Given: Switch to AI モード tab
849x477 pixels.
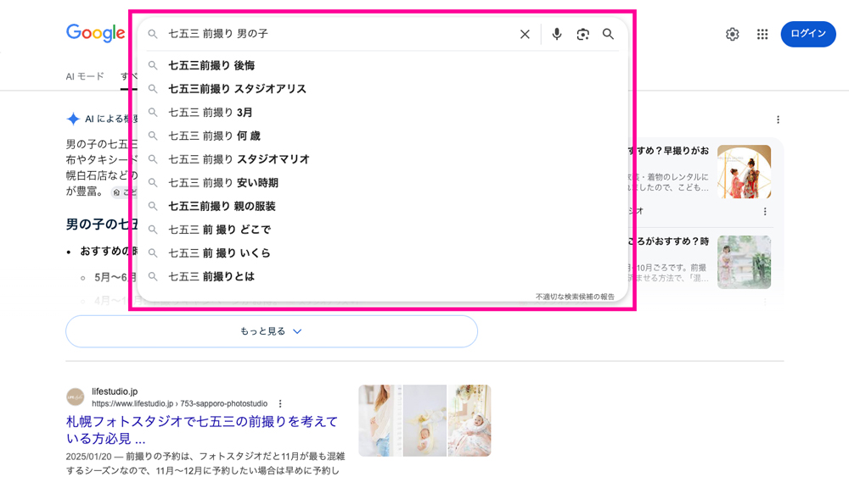Looking at the screenshot, I should pos(84,76).
